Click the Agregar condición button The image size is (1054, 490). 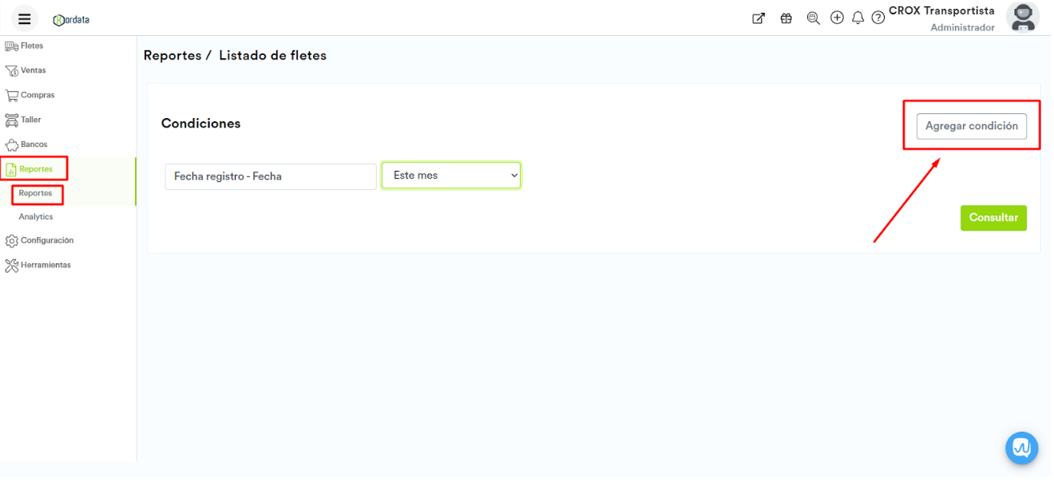(971, 126)
